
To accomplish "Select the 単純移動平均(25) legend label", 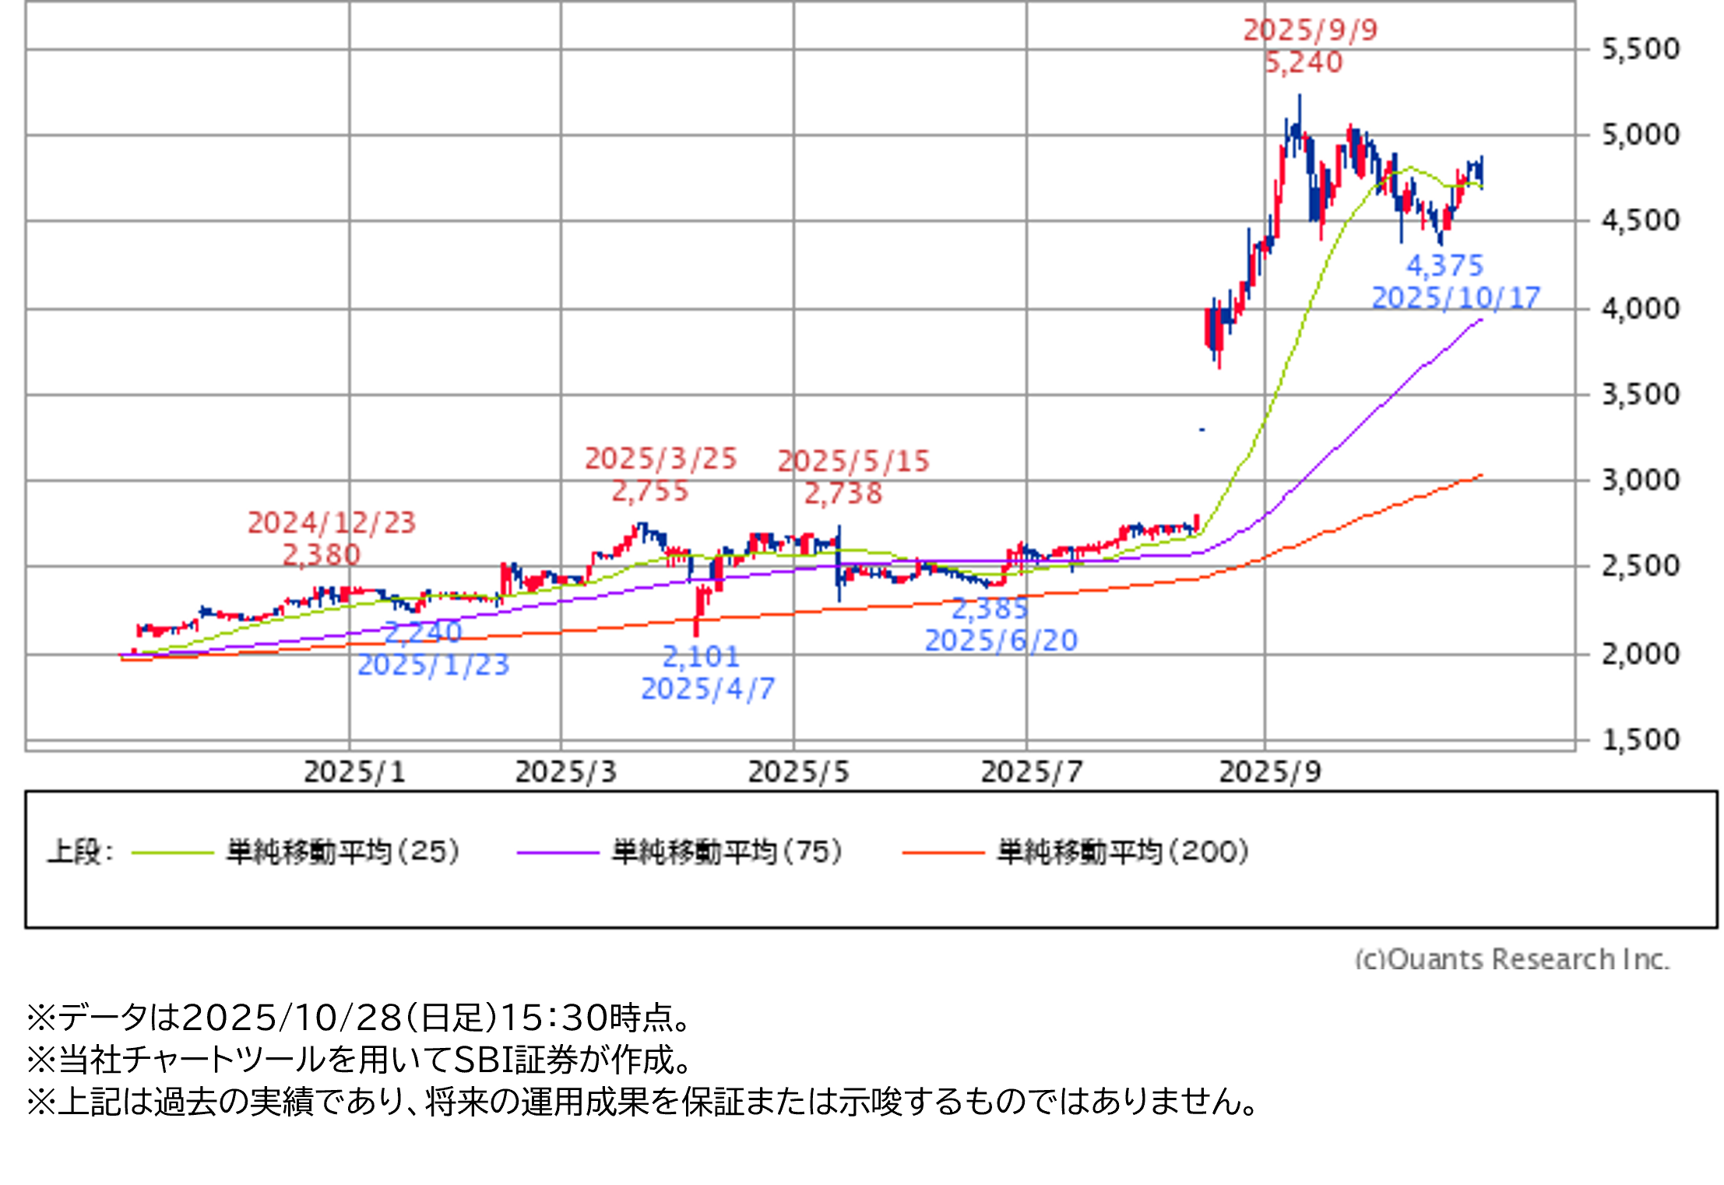I will (x=343, y=852).
